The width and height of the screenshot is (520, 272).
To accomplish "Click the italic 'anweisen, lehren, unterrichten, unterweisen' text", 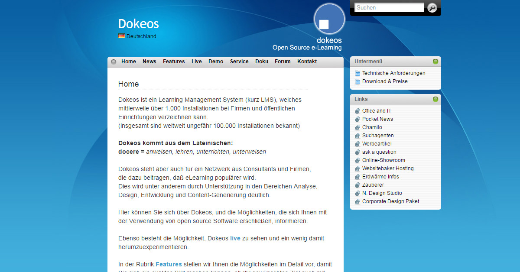I will point(206,152).
